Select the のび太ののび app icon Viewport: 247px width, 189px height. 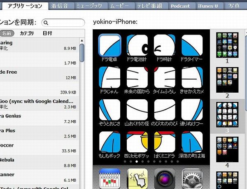point(164,110)
